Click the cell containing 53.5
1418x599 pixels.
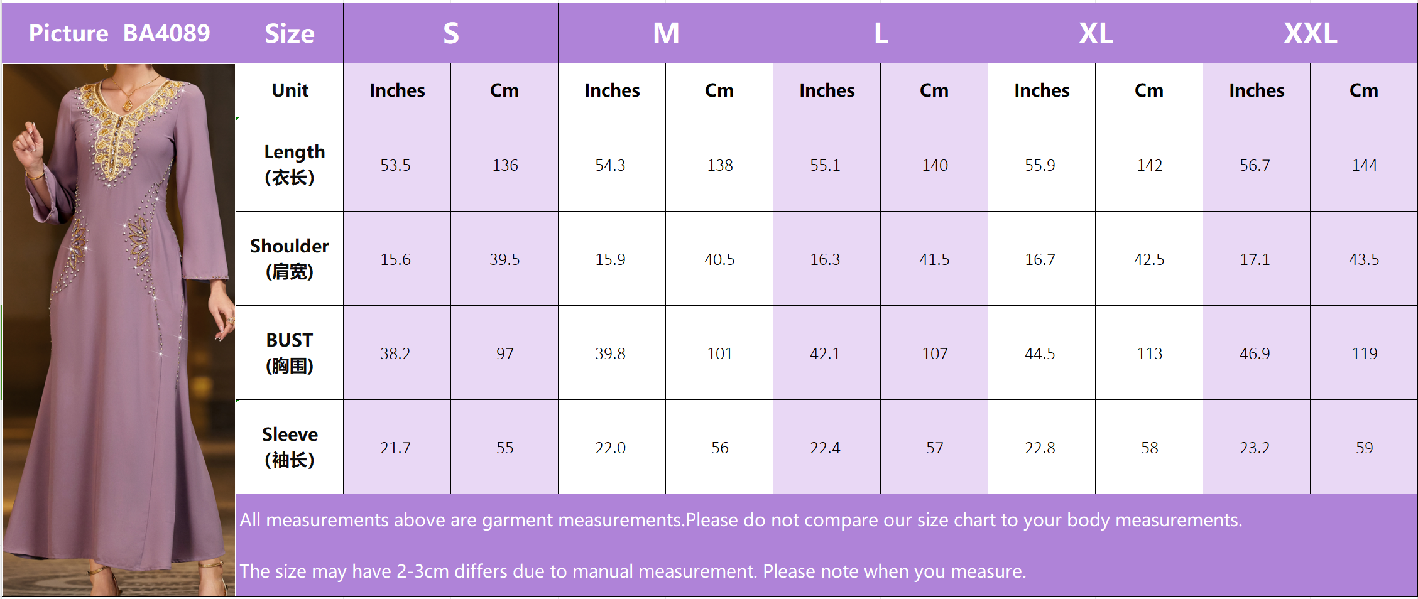[x=395, y=165]
